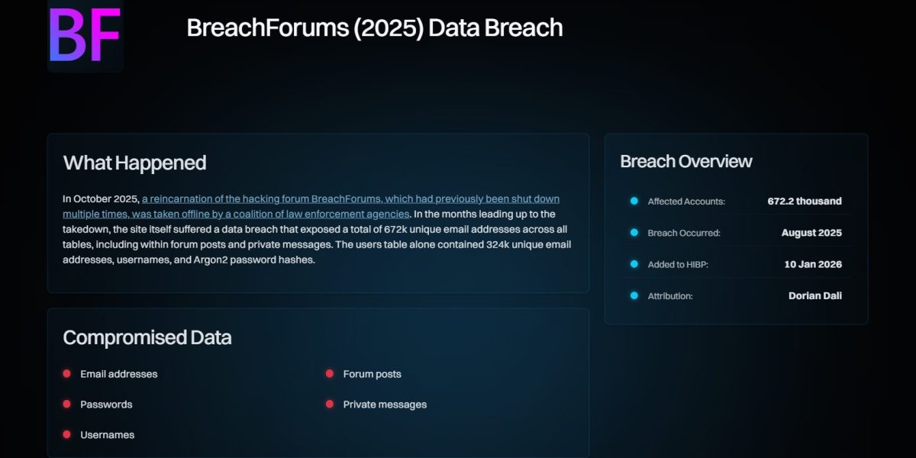Click the blue dot beside Breach Occurred
The height and width of the screenshot is (458, 916).
click(x=634, y=233)
